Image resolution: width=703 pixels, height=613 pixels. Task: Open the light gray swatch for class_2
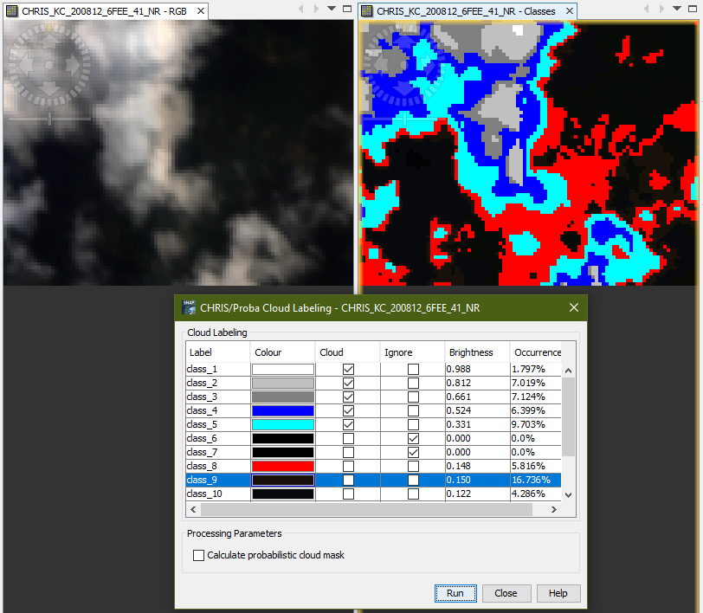[x=283, y=383]
